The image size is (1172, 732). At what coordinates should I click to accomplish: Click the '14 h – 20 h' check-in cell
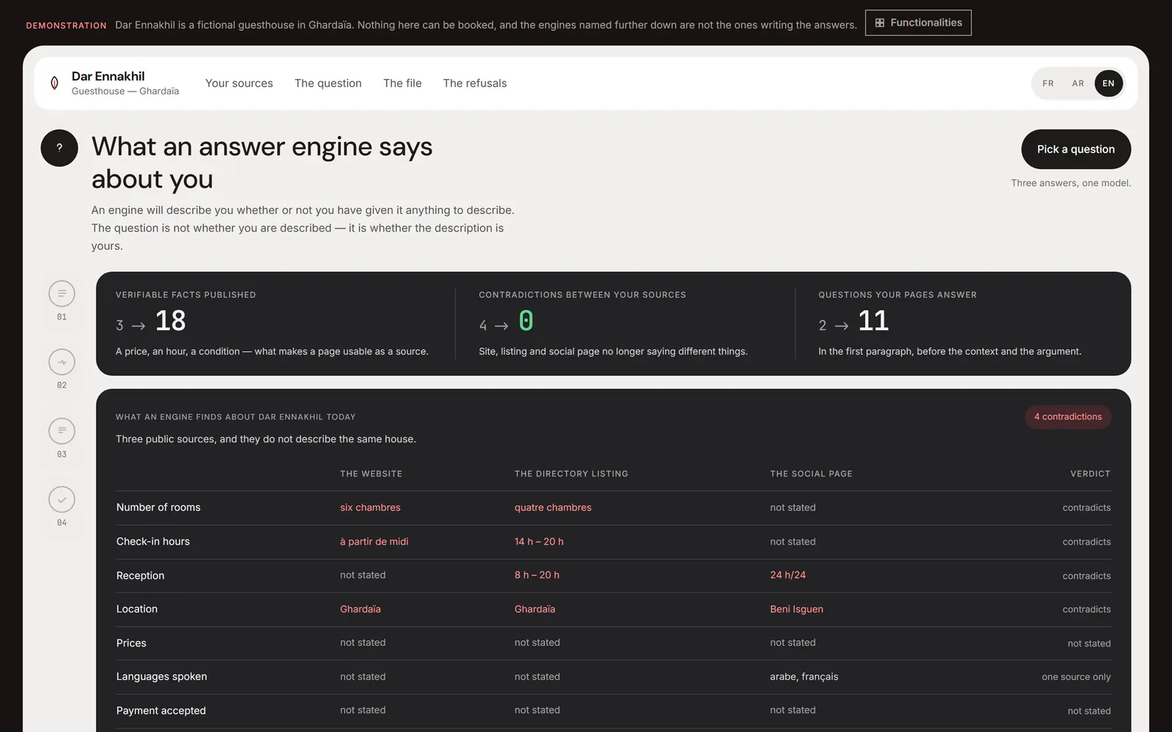click(x=539, y=542)
